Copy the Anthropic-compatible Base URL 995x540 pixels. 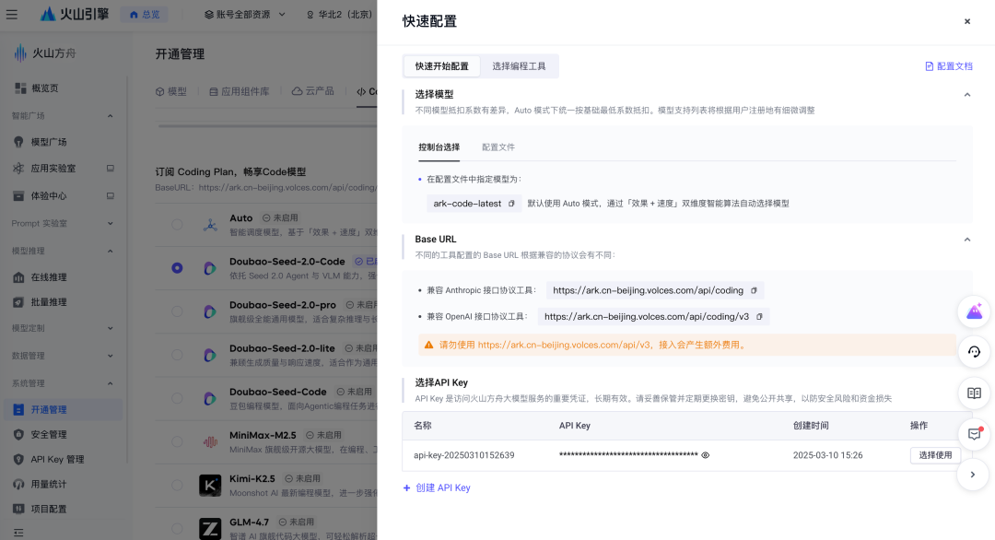coord(754,290)
